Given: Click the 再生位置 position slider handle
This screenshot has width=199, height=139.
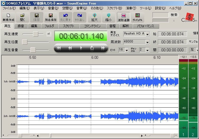Looking at the screenshot, I should (x=25, y=42).
